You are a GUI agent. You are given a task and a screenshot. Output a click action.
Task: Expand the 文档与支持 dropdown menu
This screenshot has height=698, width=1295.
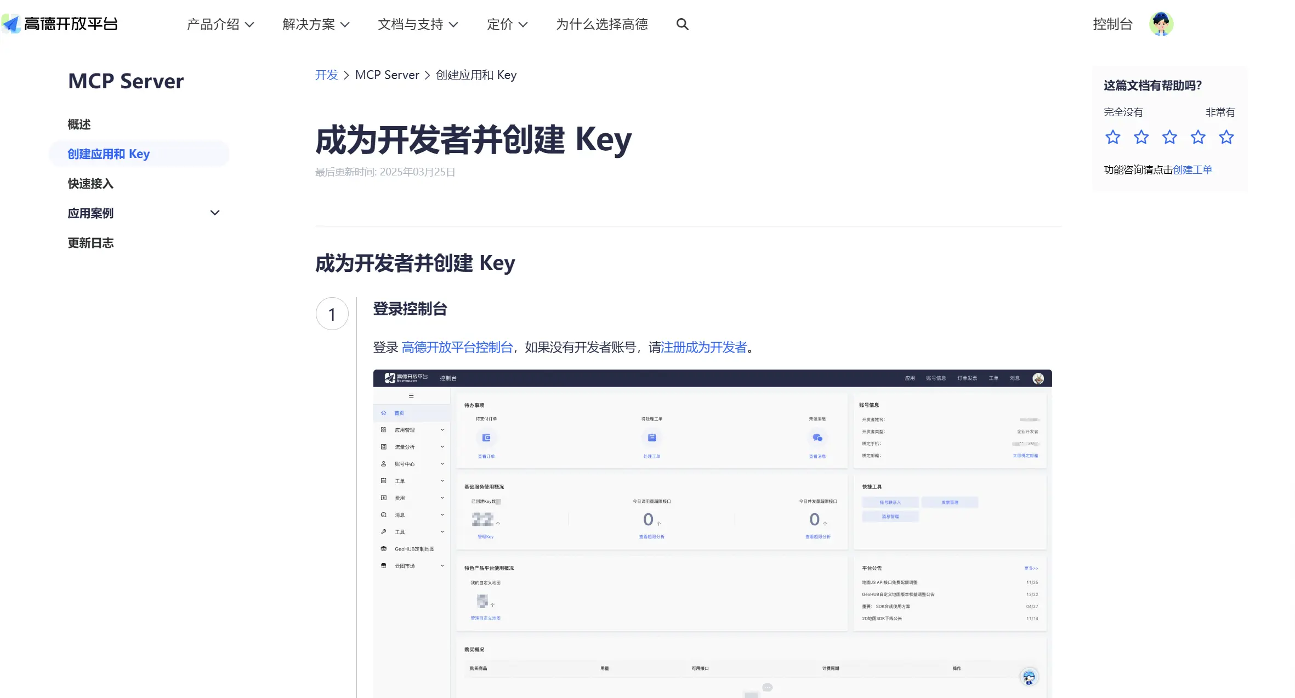(x=418, y=24)
